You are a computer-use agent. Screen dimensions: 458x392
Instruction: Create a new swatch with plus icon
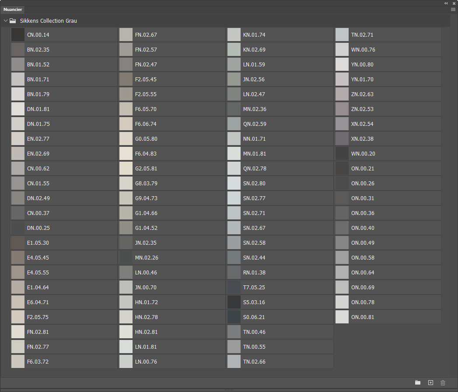pos(430,382)
